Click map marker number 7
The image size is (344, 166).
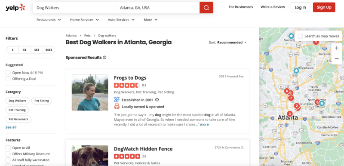pyautogui.click(x=291, y=98)
